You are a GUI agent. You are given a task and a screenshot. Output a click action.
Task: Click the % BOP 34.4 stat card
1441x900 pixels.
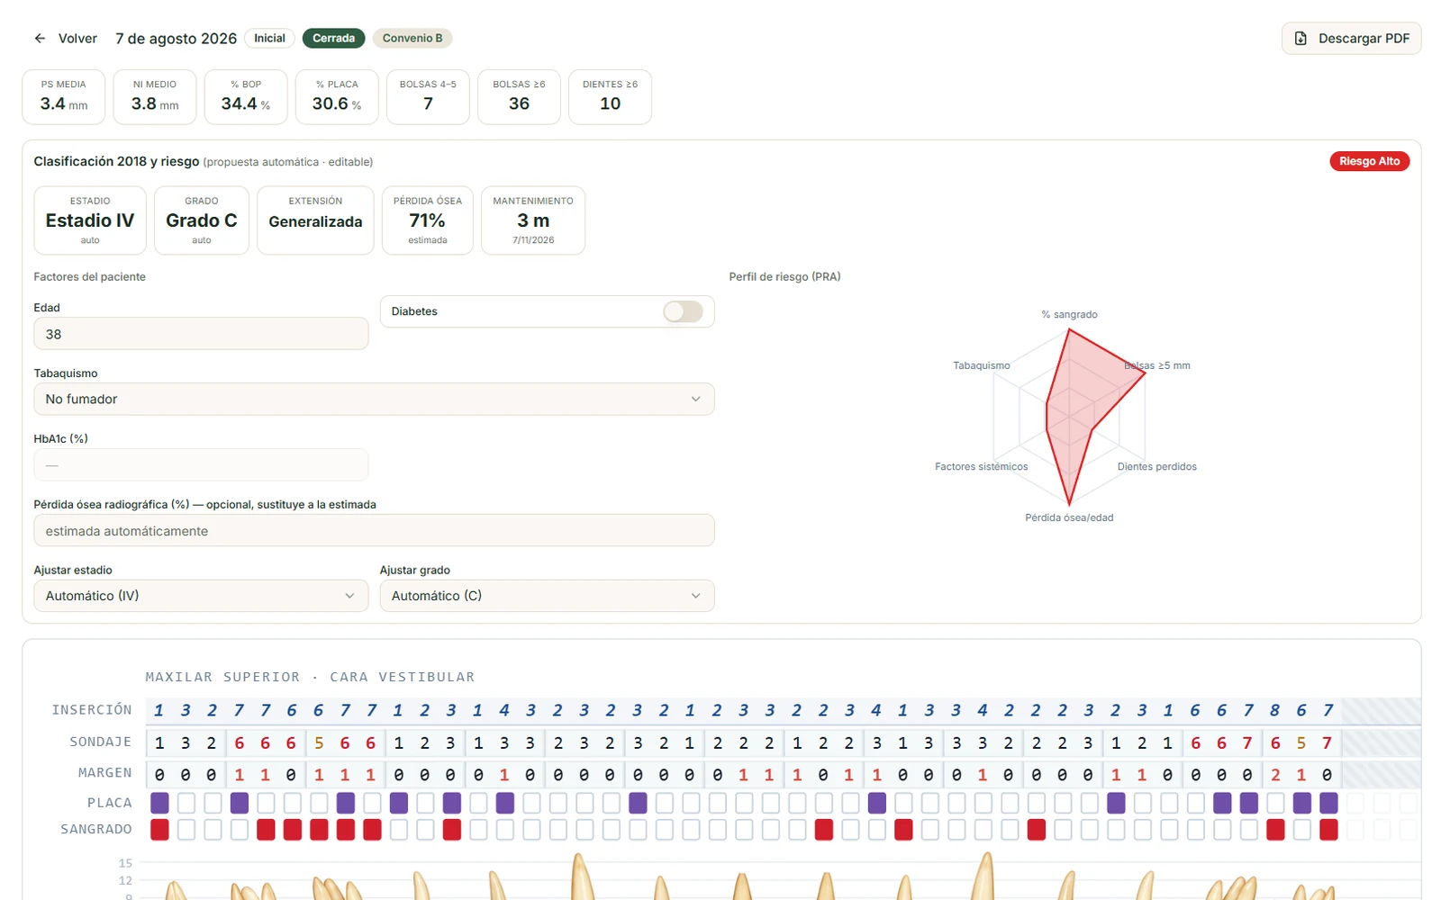pyautogui.click(x=246, y=97)
